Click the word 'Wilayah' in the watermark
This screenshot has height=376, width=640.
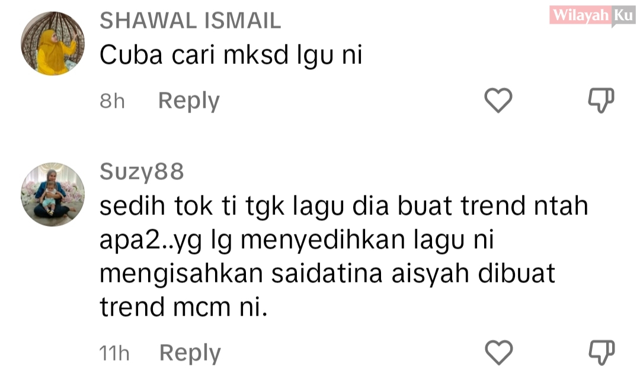coord(580,15)
